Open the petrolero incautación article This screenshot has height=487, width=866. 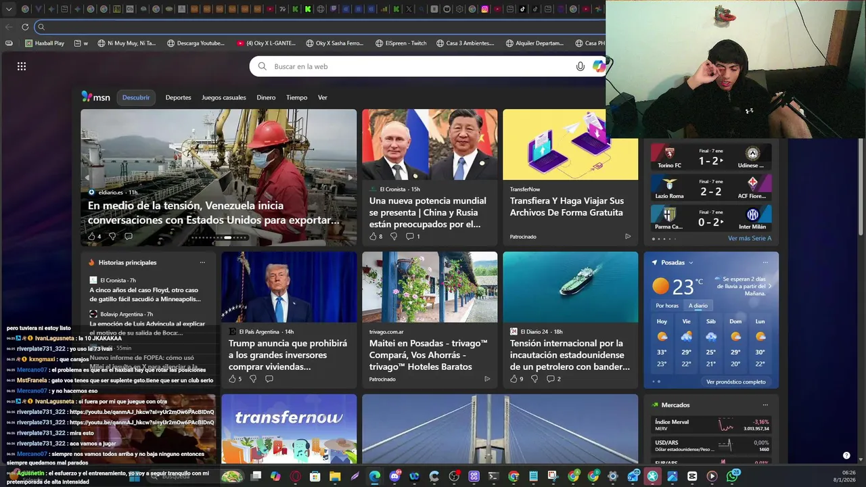point(570,354)
